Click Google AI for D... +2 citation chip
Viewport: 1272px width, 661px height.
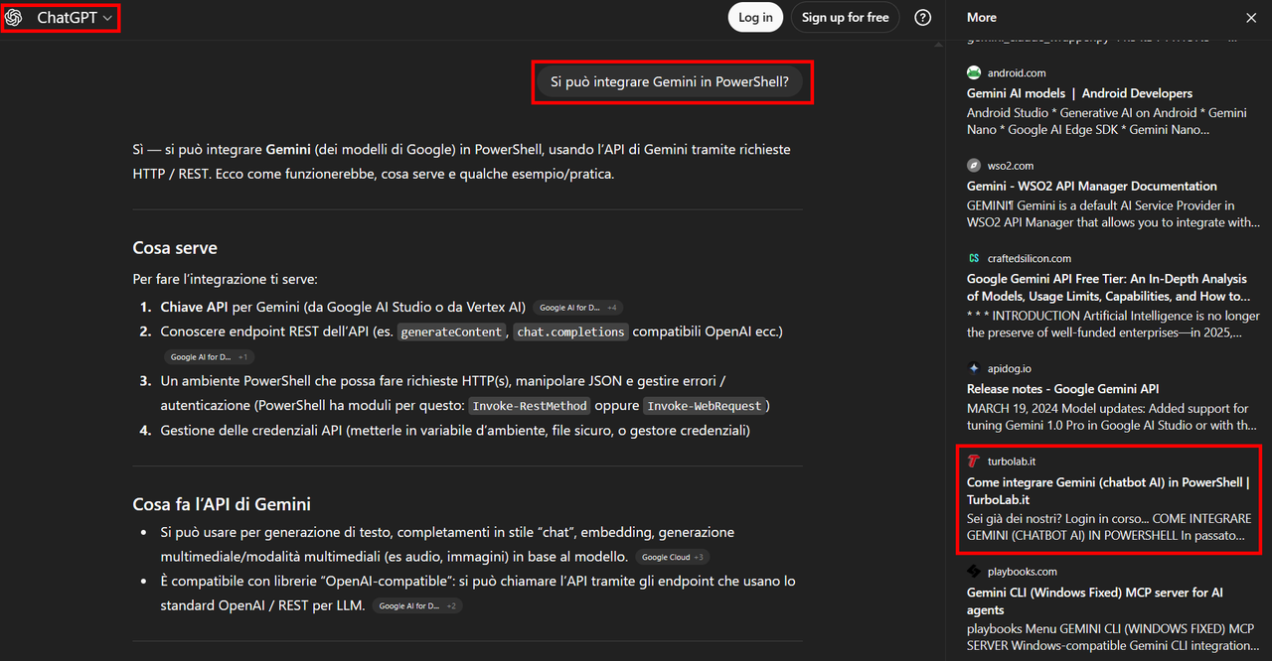417,606
